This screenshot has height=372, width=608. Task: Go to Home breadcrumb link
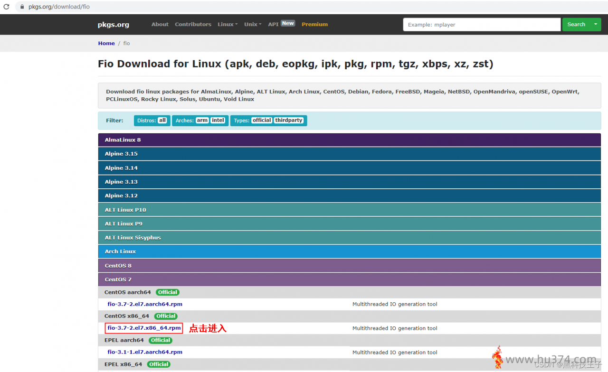[x=106, y=43]
